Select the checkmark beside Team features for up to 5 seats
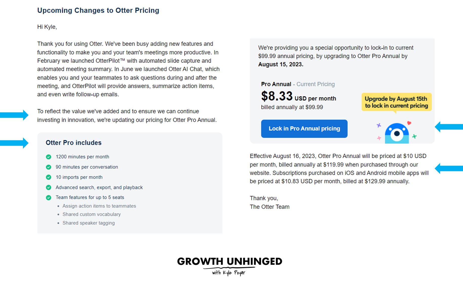This screenshot has width=463, height=285. click(48, 197)
